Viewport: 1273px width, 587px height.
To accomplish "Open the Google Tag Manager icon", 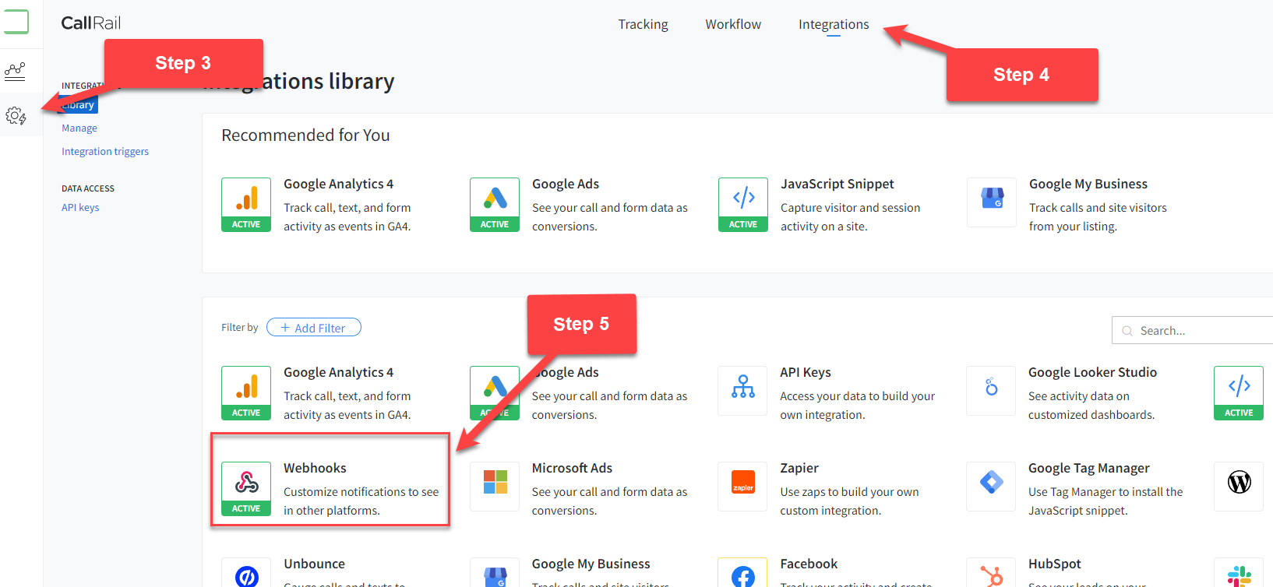I will point(991,484).
